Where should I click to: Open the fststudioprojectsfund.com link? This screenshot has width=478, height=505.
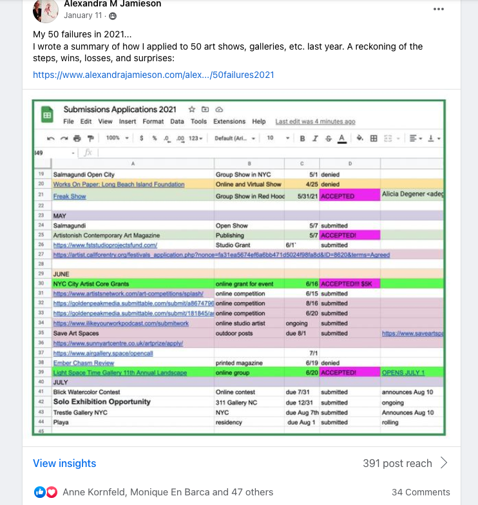[x=105, y=245]
